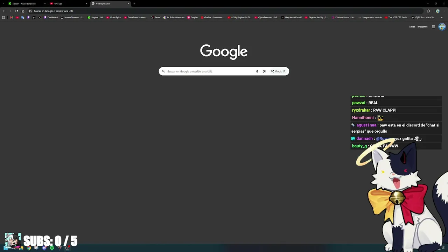Click the magnifier icon in search box
This screenshot has width=448, height=252.
[x=163, y=71]
